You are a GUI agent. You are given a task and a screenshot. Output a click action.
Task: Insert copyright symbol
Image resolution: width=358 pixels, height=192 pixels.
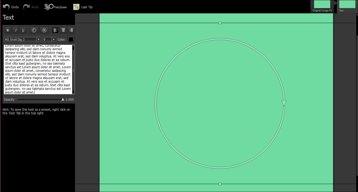[34, 30]
